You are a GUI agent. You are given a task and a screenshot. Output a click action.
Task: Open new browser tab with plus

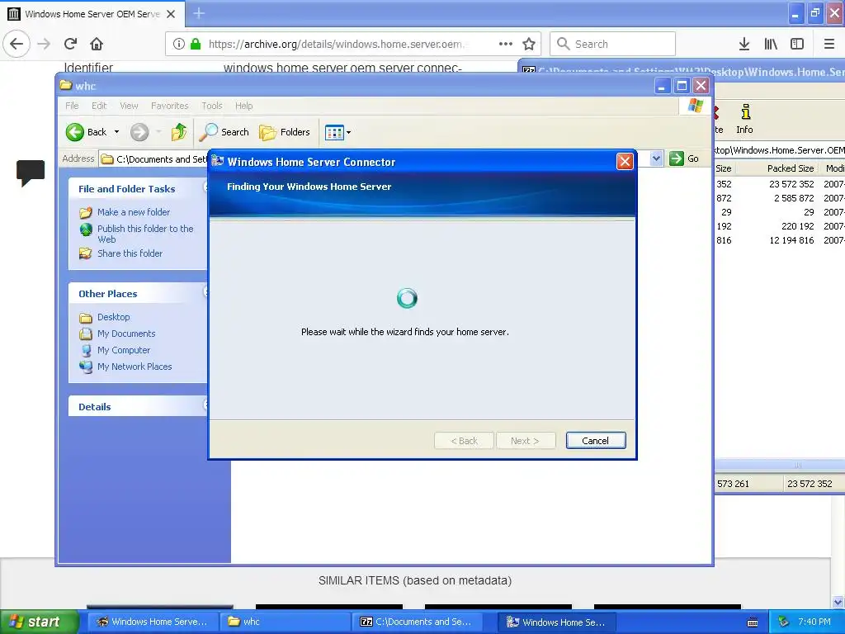point(199,13)
